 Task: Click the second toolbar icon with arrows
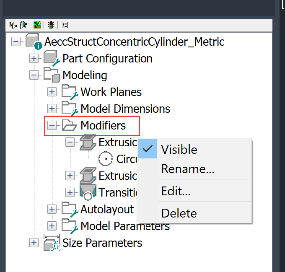(23, 25)
